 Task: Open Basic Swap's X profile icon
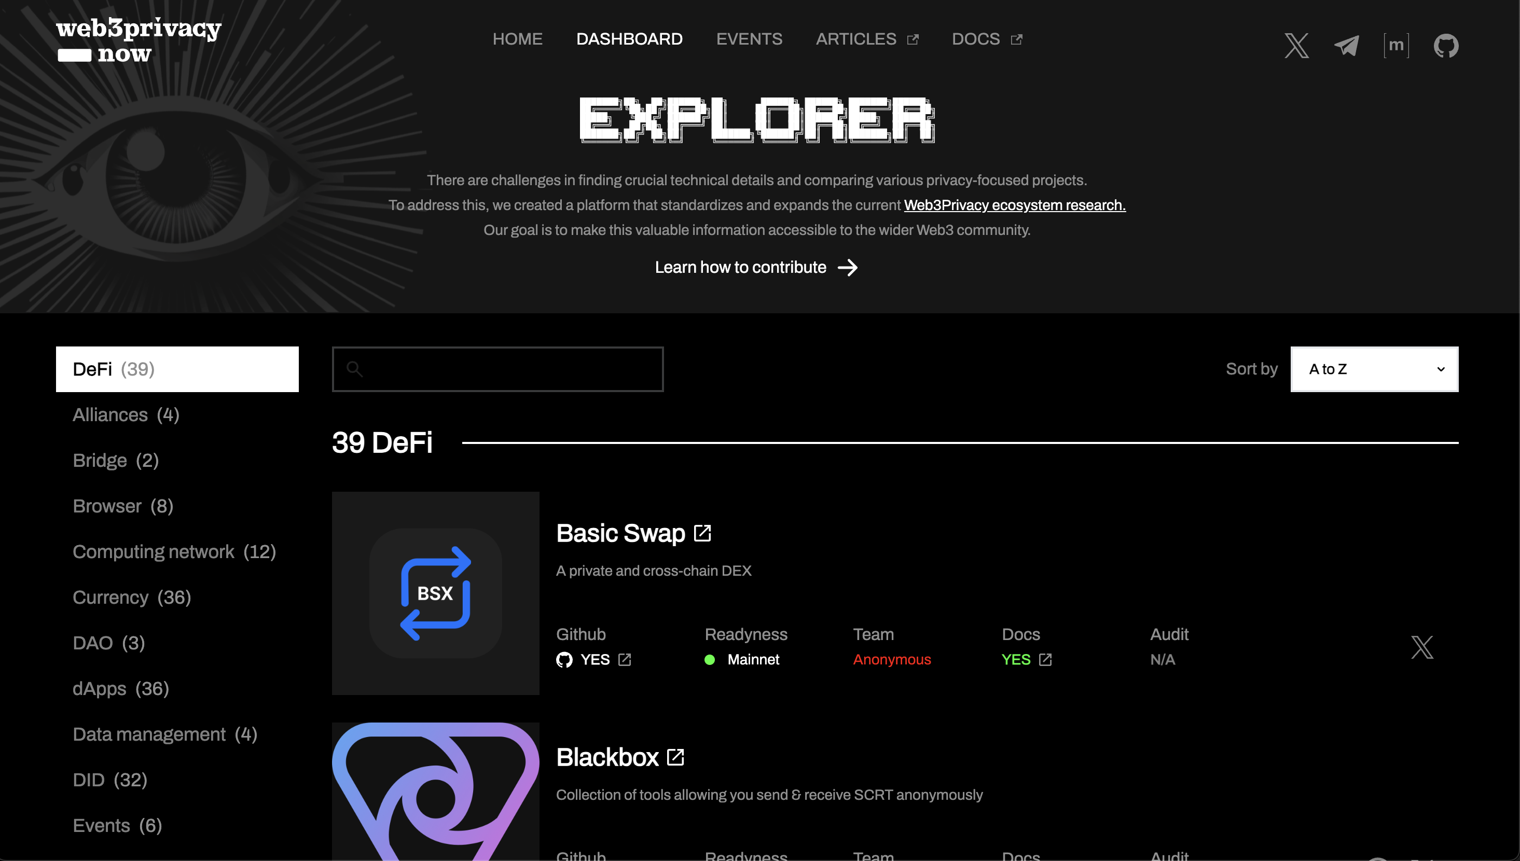coord(1422,647)
